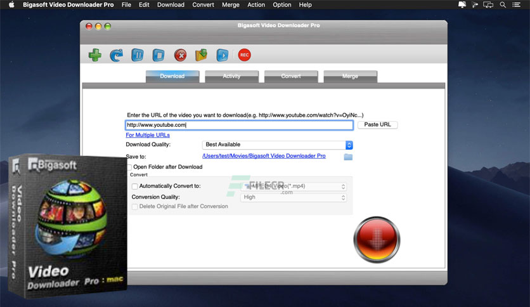This screenshot has width=530, height=307.
Task: Switch to the Download tab
Action: (x=172, y=76)
